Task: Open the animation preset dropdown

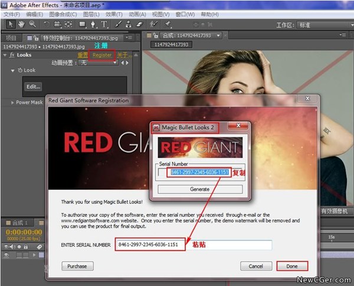Action: [x=98, y=63]
